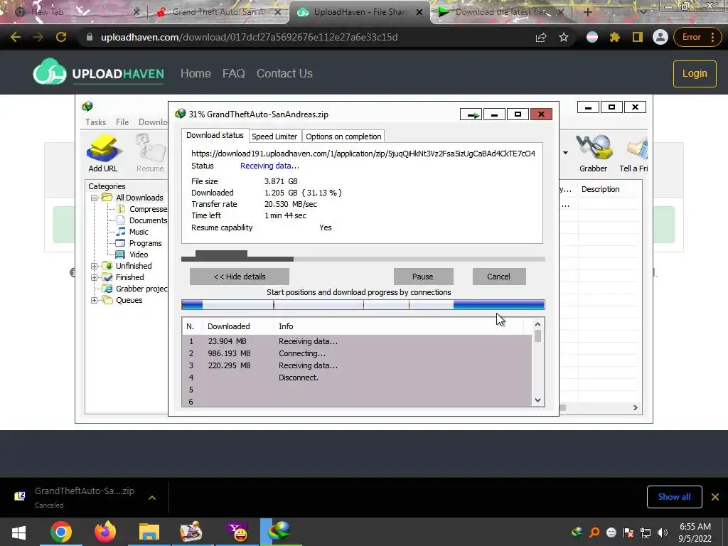
Task: Open the Contact Us link
Action: (284, 73)
